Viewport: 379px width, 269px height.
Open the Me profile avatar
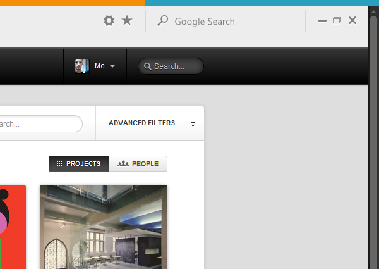tap(82, 66)
